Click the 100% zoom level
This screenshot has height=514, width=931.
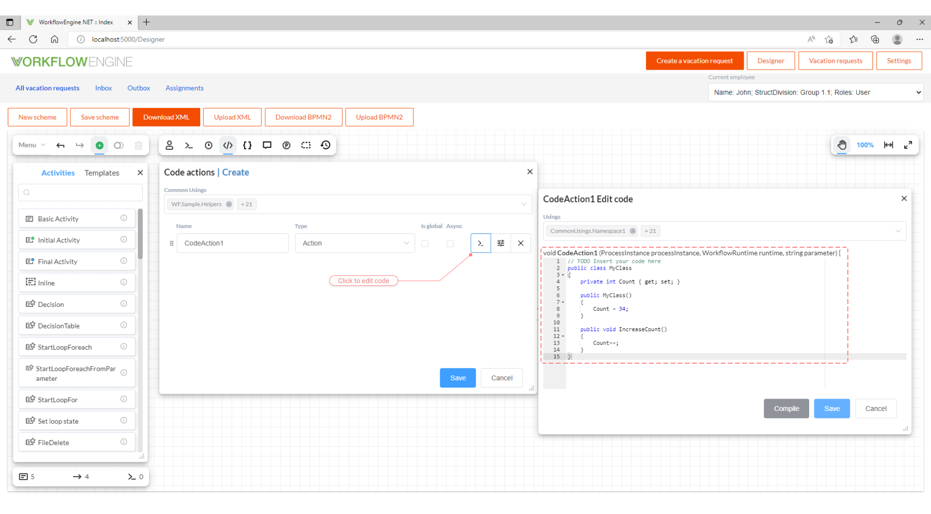[x=865, y=145]
